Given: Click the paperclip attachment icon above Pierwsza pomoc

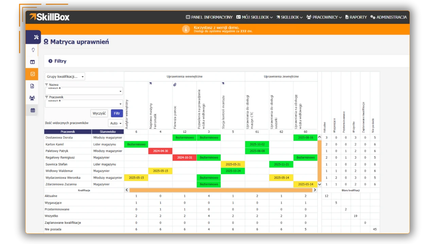Looking at the screenshot, I should (175, 84).
